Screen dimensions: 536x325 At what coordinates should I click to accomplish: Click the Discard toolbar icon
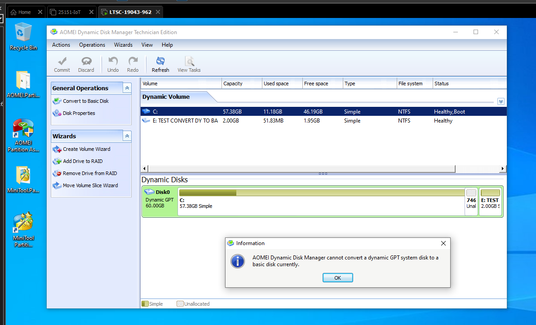click(x=86, y=65)
